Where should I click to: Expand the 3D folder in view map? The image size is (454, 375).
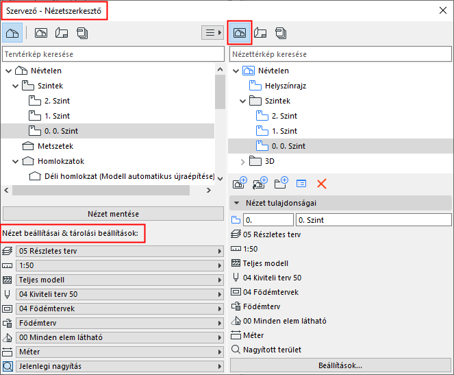242,162
